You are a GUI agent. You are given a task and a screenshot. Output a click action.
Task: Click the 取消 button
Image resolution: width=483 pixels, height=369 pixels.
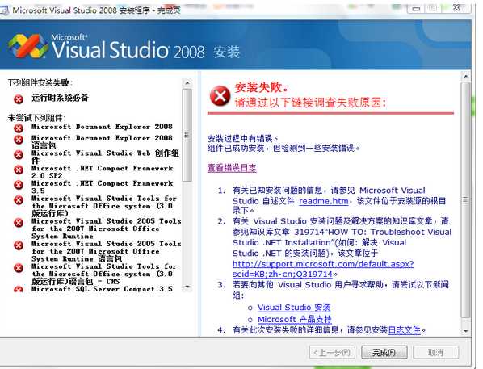[435, 352]
